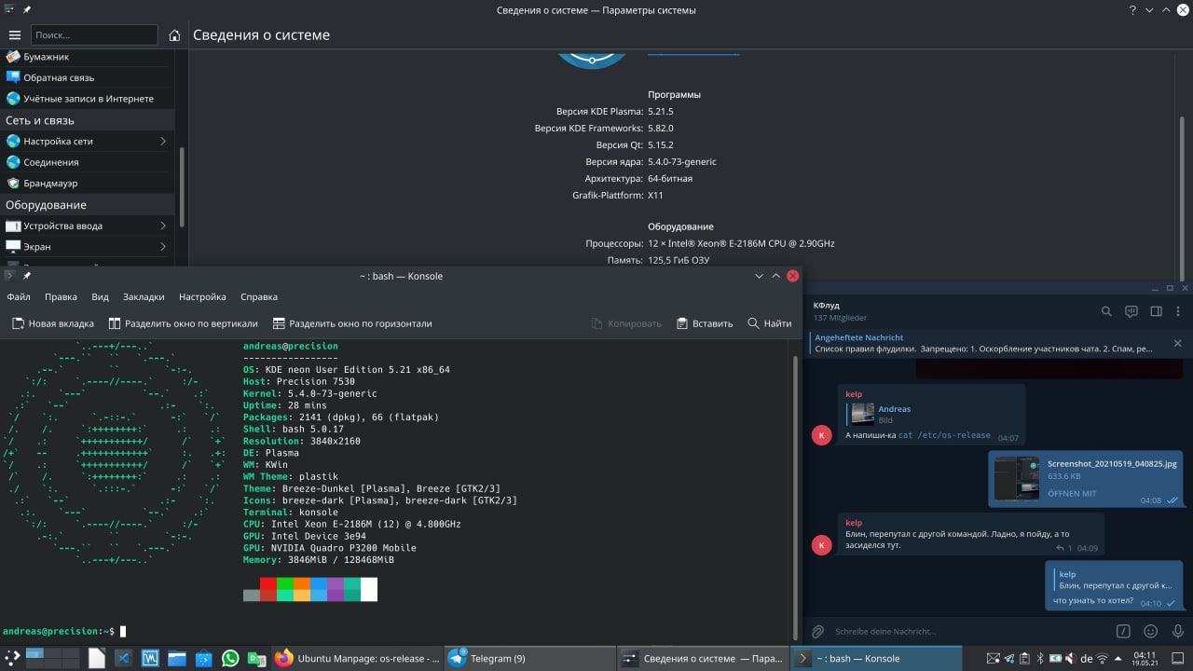
Task: Toggle the Telegram right sidebar panel icon
Action: point(1156,311)
